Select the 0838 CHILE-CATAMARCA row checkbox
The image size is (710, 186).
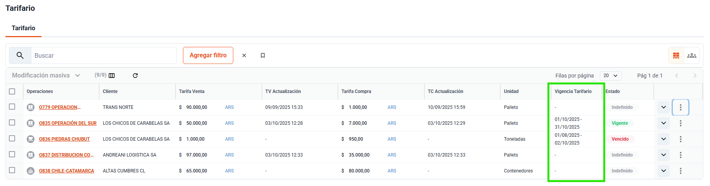(x=12, y=170)
